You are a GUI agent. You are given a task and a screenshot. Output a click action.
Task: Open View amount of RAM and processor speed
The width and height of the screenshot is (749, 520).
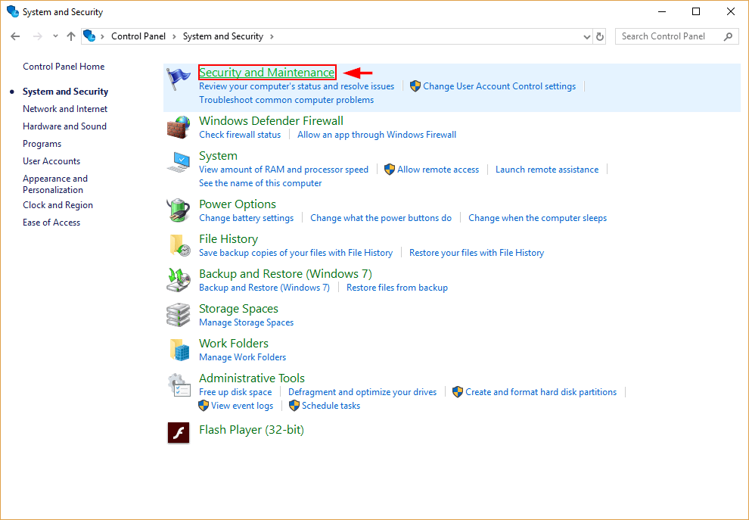coord(284,170)
